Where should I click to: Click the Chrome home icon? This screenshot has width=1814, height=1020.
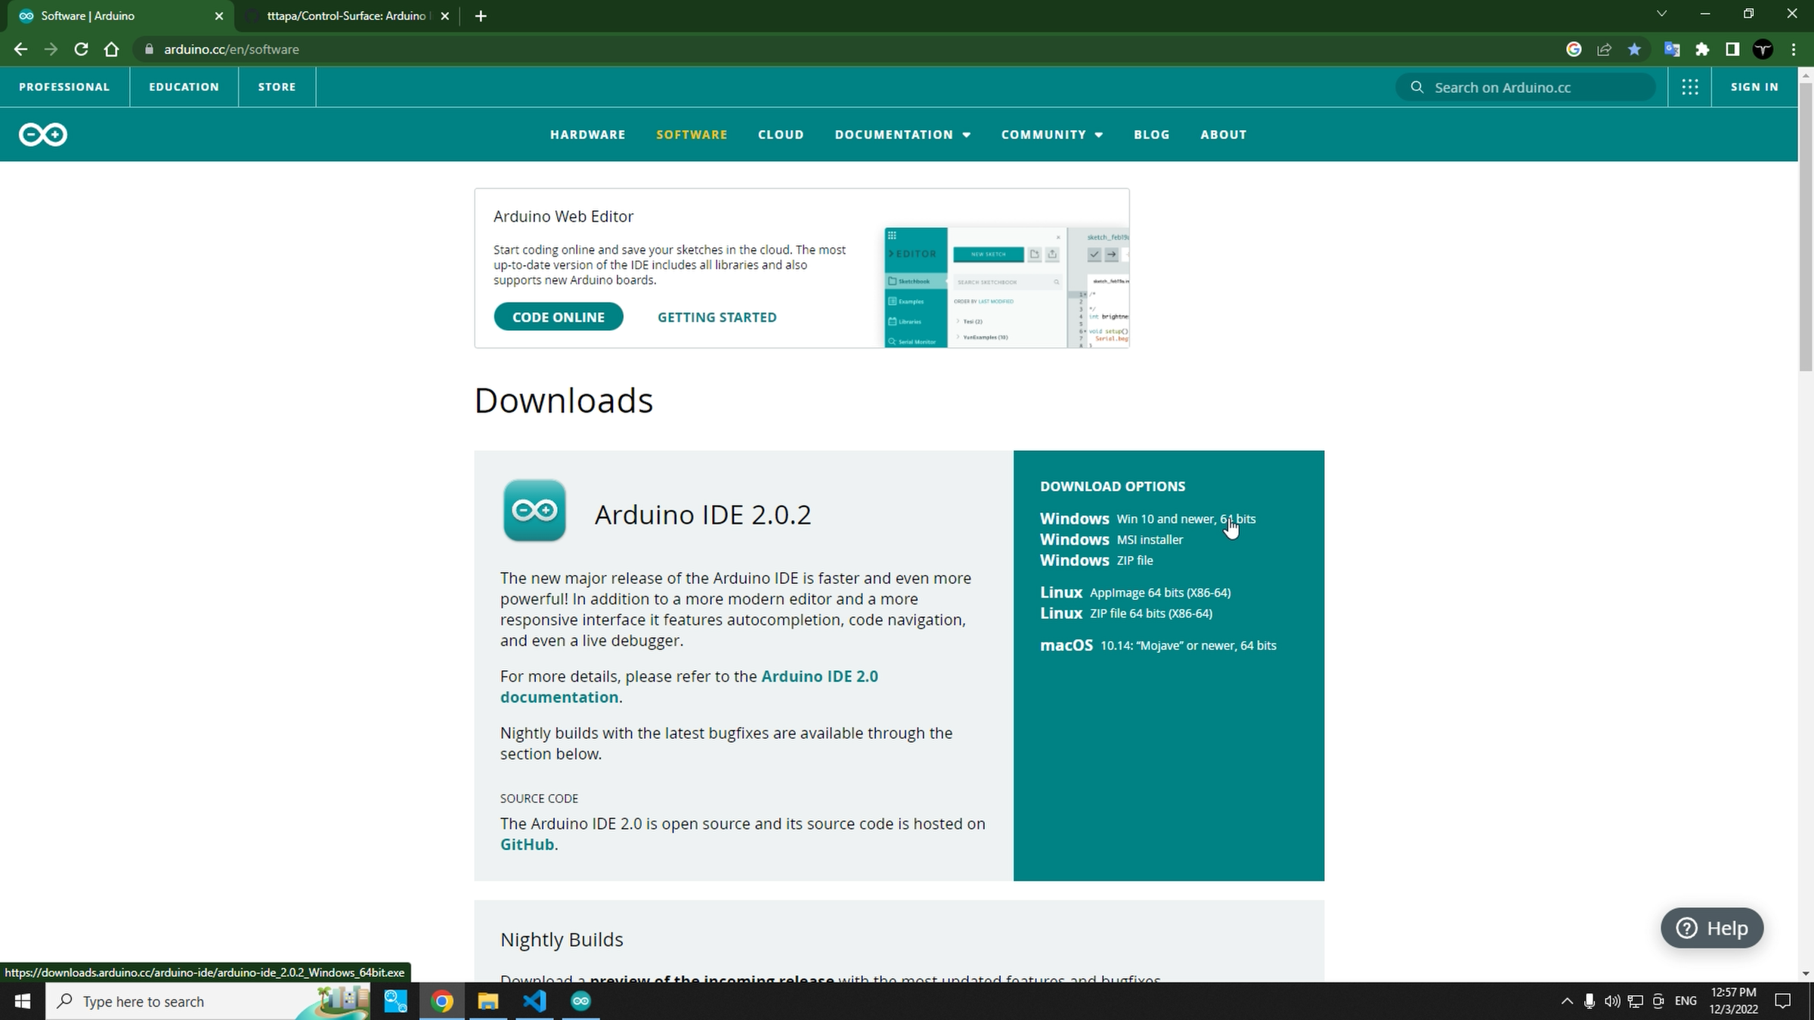111,49
